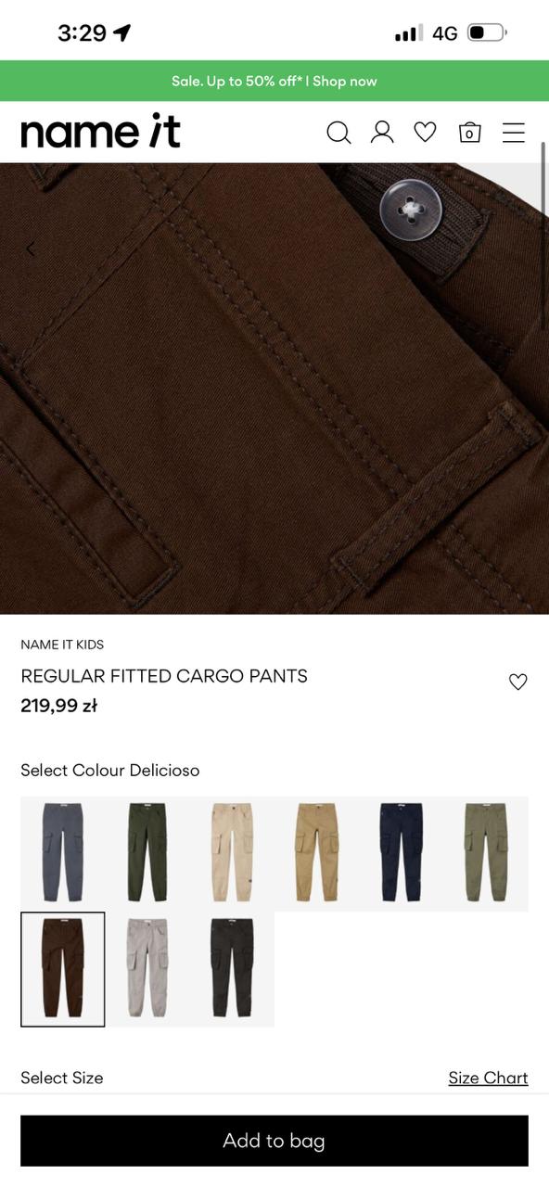549x1187 pixels.
Task: Select the black cargo pants colour
Action: 232,969
